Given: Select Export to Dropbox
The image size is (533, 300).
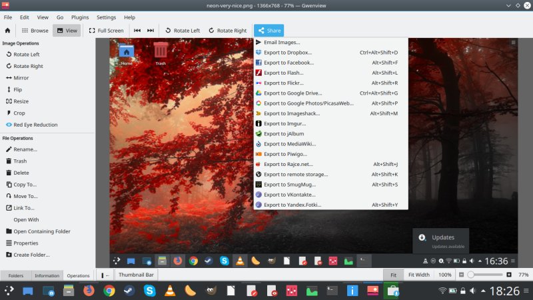Looking at the screenshot, I should pos(330,53).
